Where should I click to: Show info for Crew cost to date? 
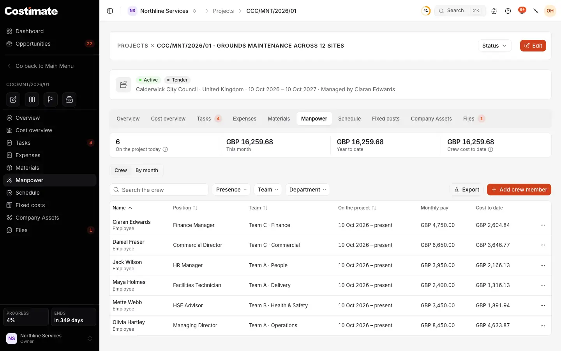click(x=490, y=149)
